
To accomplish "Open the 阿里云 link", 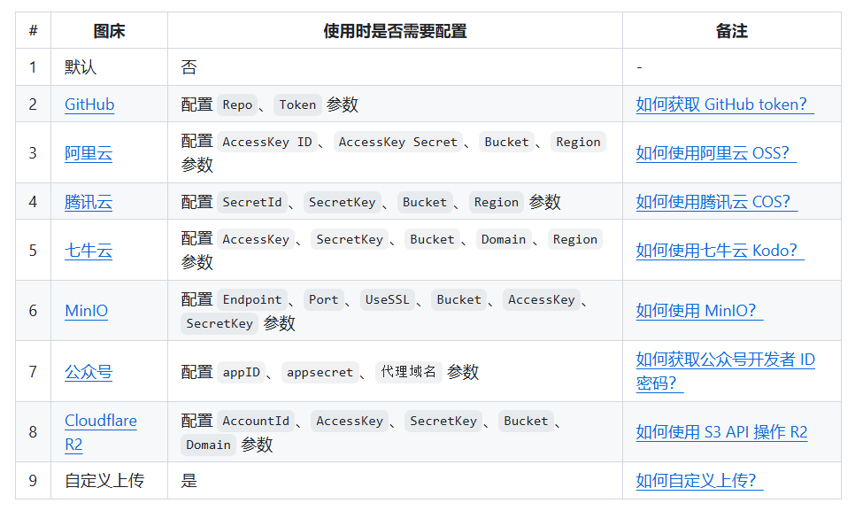I will pos(88,152).
